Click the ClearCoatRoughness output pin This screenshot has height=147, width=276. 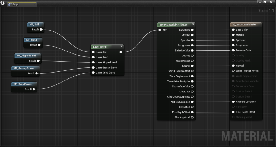point(192,97)
